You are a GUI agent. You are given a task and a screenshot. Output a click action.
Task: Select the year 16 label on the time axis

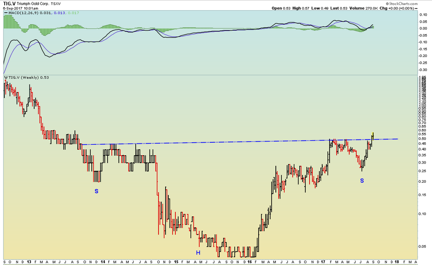pyautogui.click(x=250, y=262)
